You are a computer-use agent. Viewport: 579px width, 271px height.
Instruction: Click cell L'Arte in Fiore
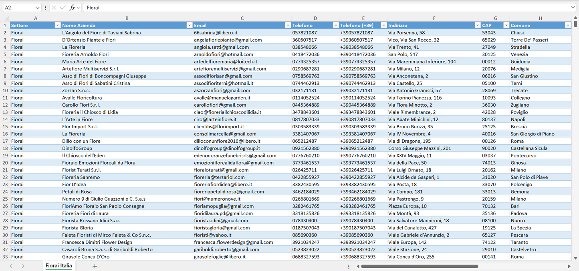point(127,120)
